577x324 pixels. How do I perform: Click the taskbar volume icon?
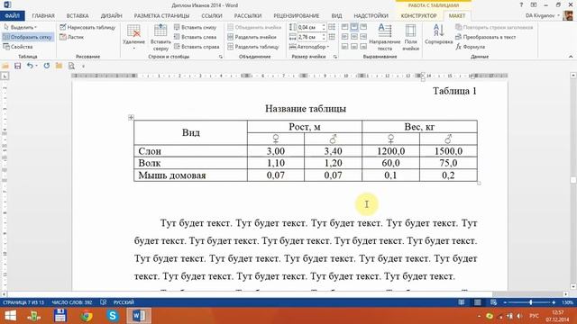[x=519, y=316]
